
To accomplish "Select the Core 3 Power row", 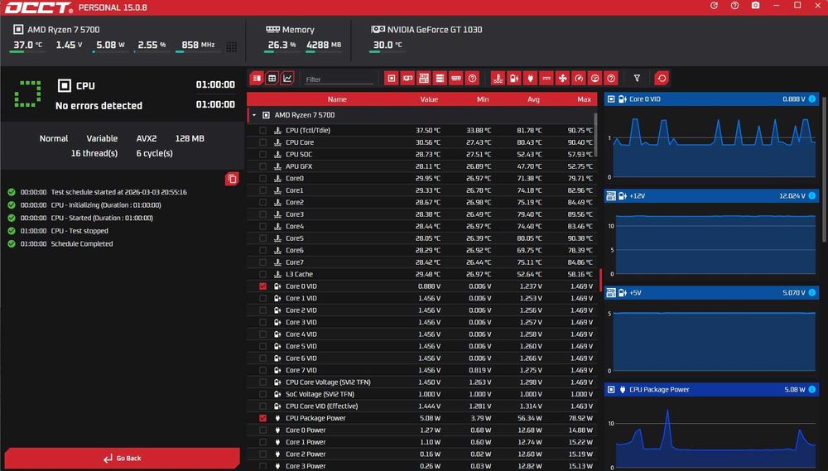I will 421,466.
